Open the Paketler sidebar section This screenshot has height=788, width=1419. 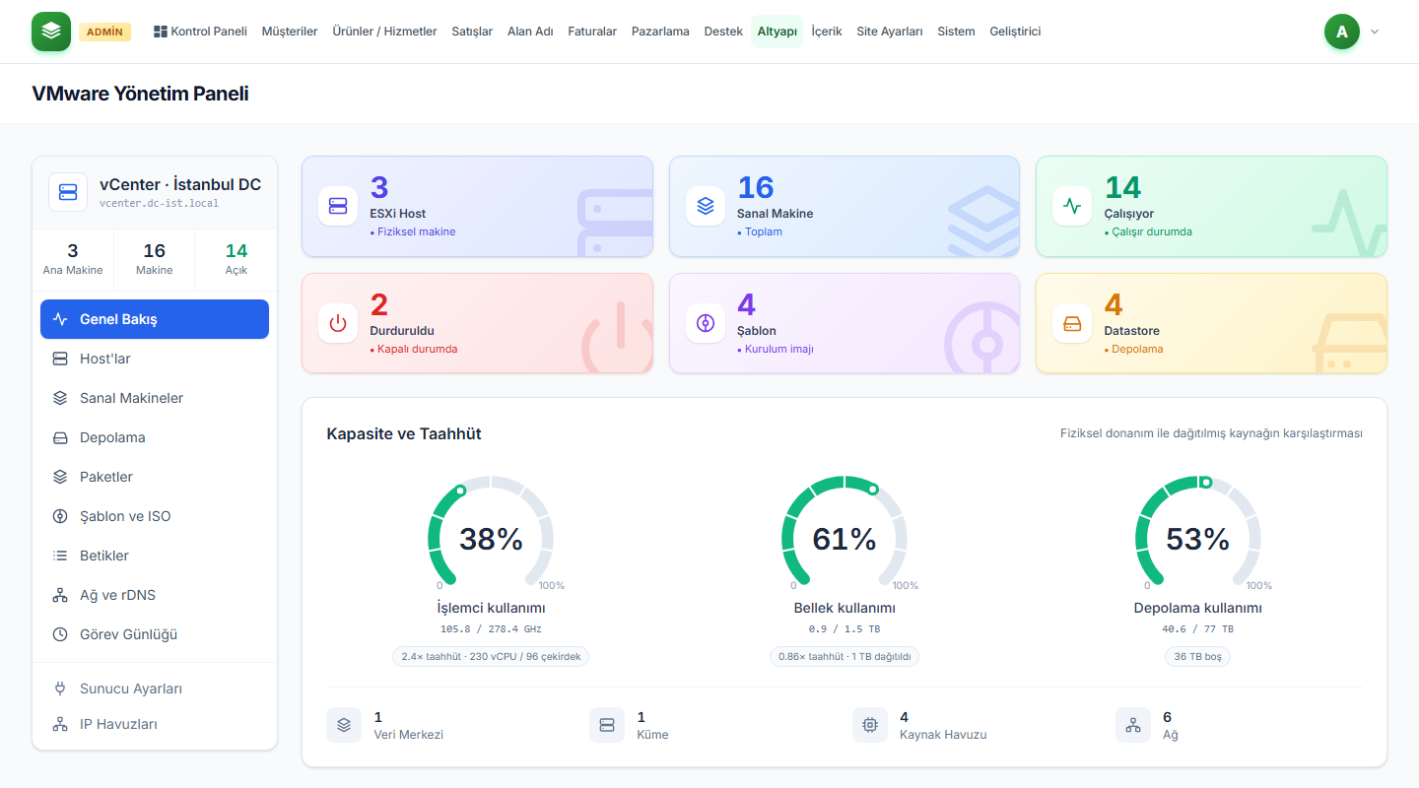click(155, 477)
